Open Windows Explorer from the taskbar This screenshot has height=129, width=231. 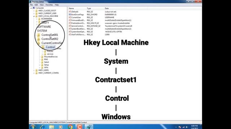tap(52, 126)
